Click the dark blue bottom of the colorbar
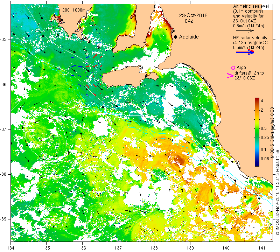This screenshot has height=252, width=280. (x=257, y=165)
